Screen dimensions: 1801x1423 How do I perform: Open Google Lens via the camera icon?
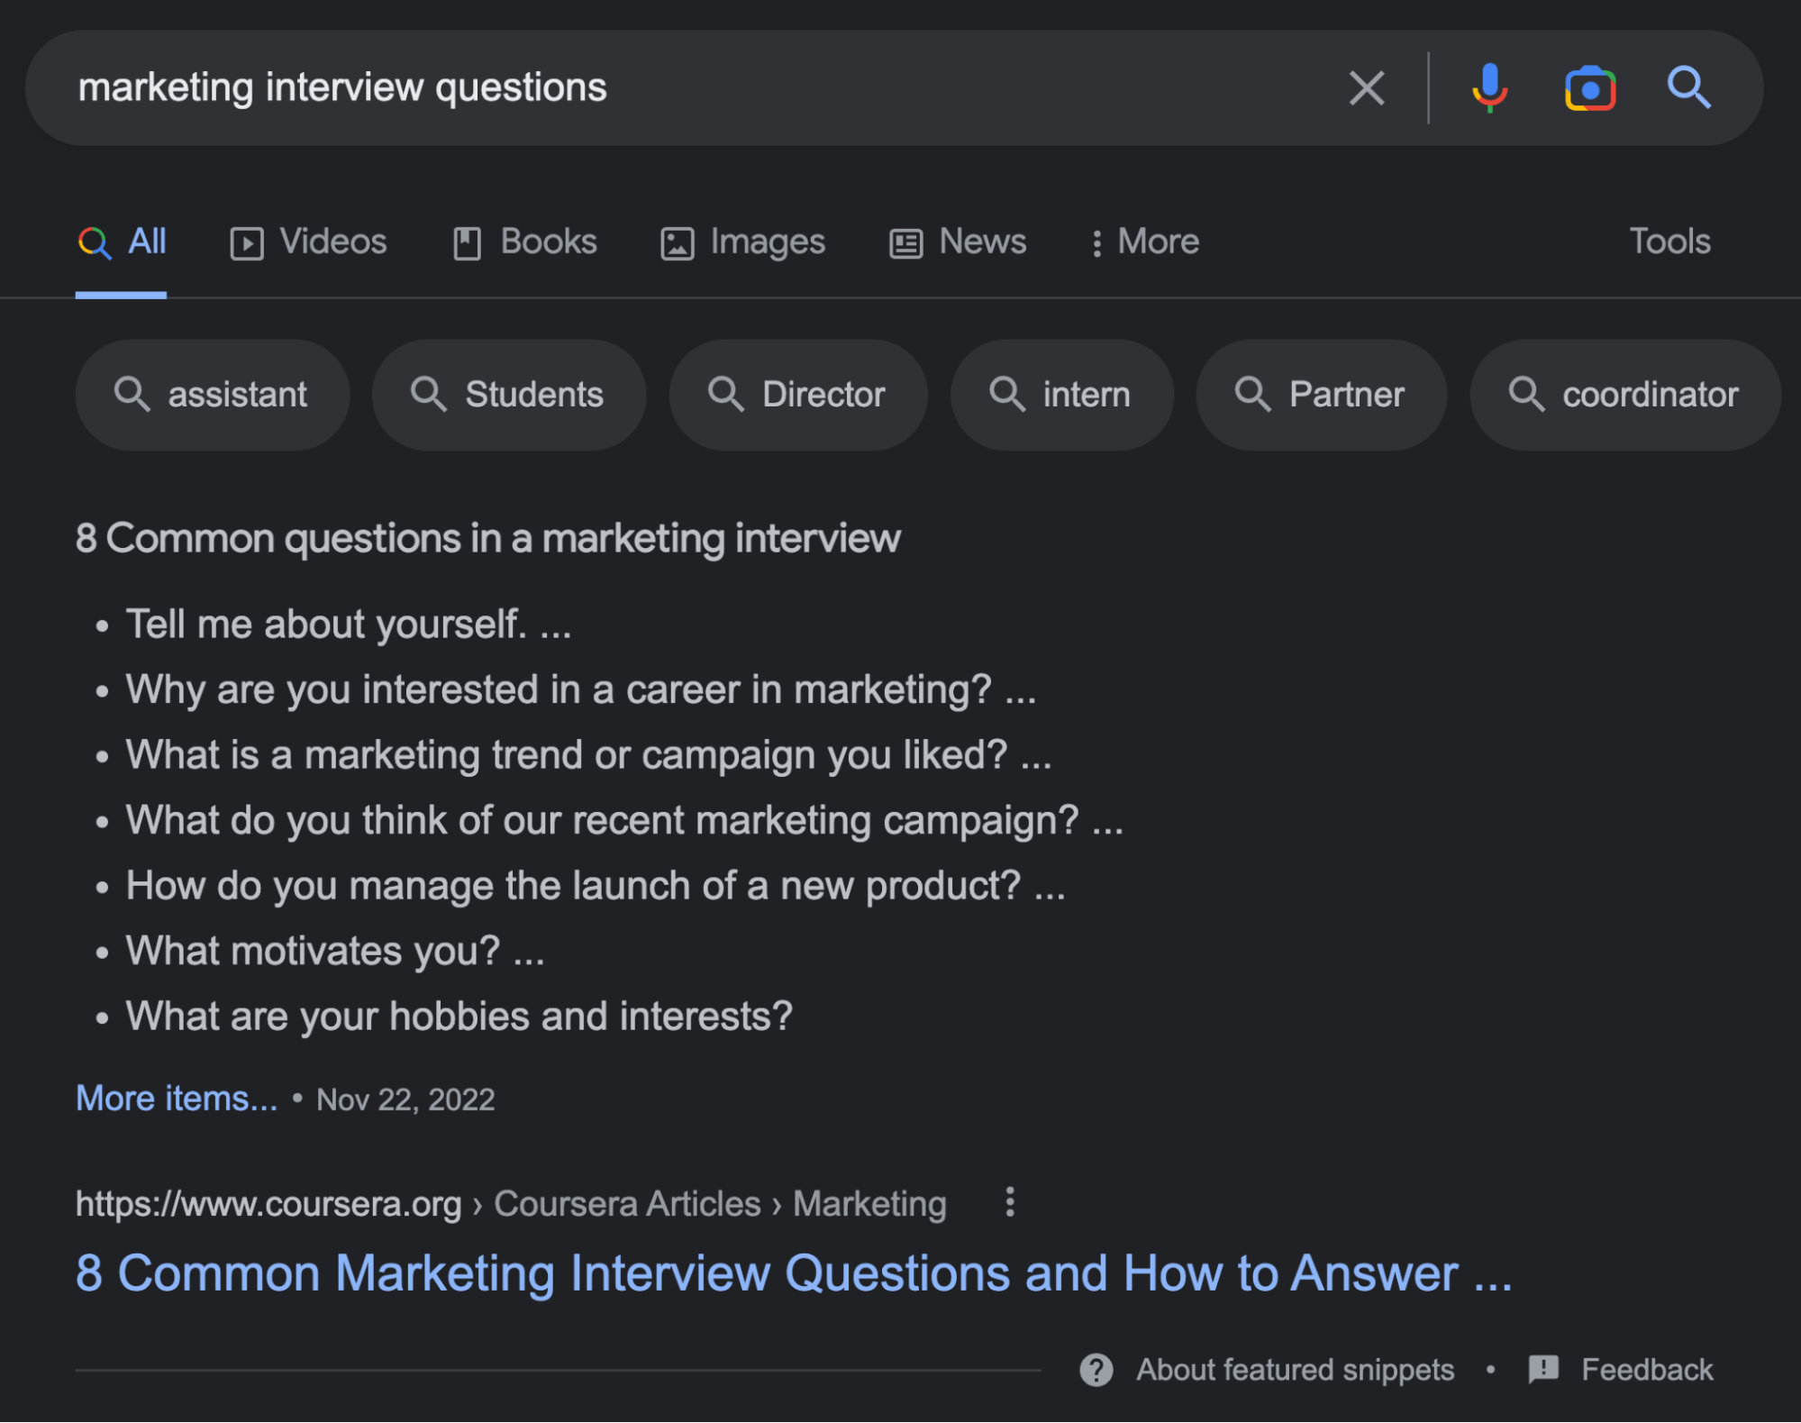click(1589, 87)
